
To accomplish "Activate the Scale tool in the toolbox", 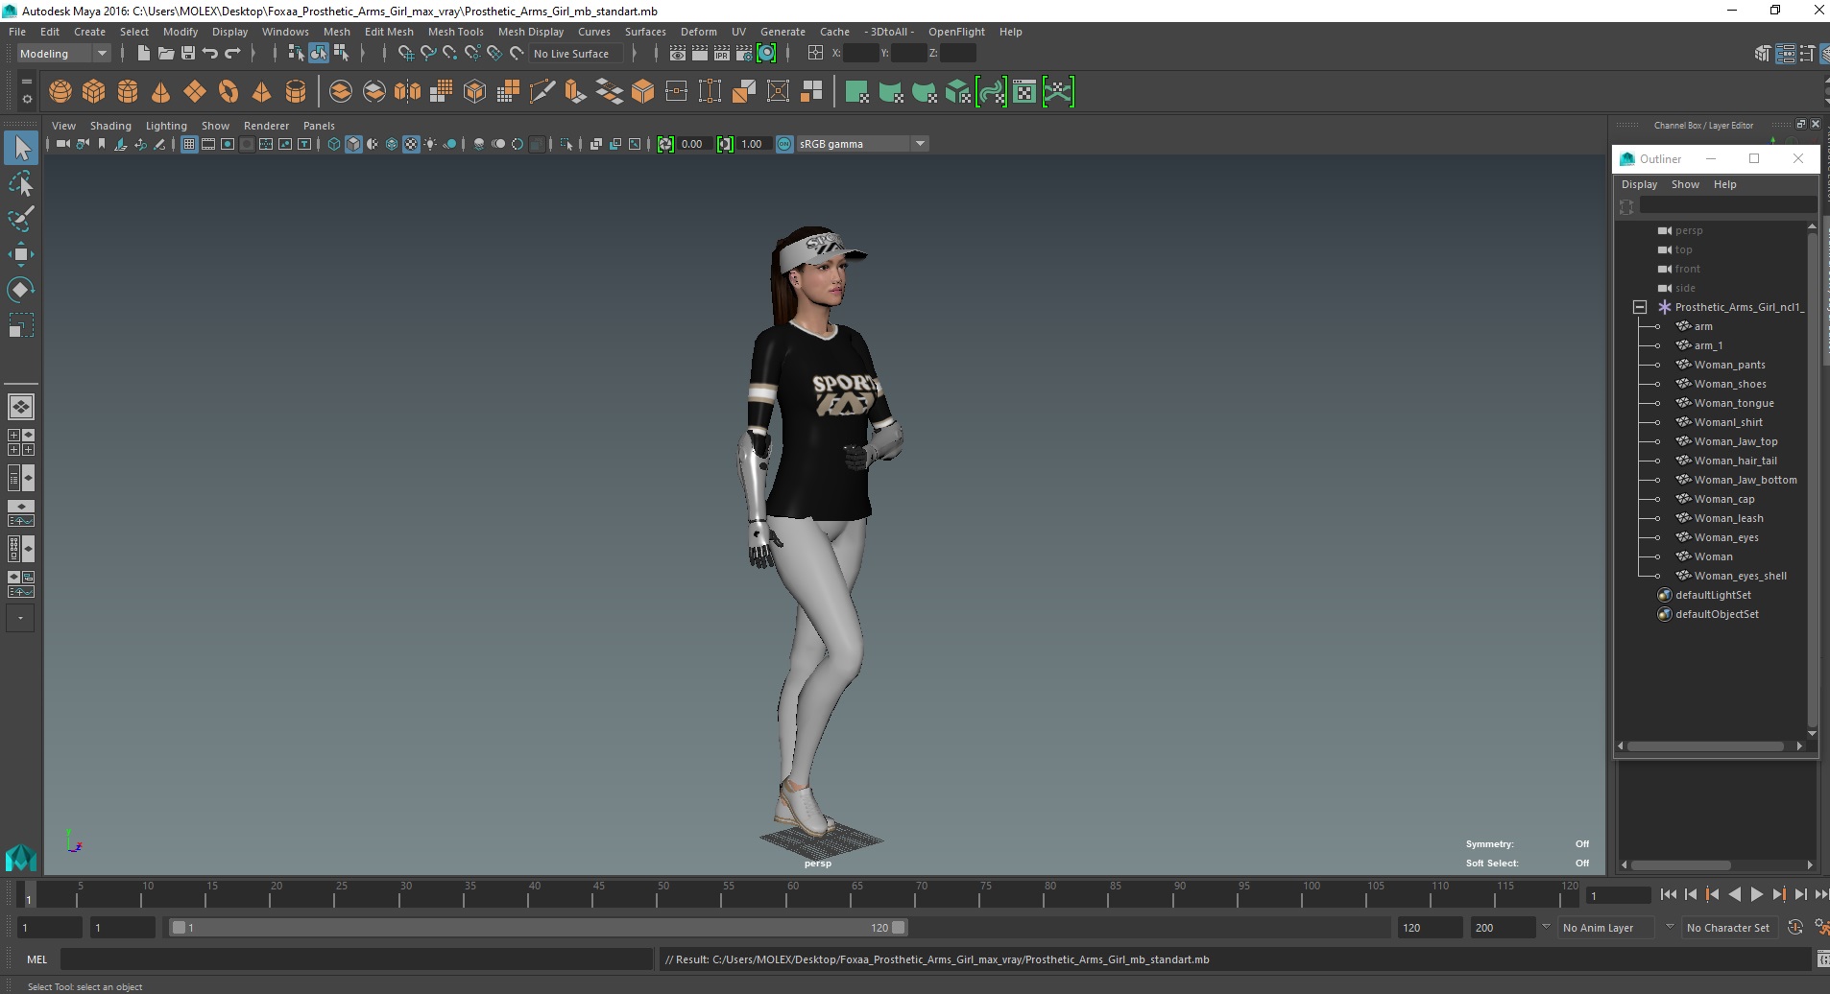I will [20, 325].
